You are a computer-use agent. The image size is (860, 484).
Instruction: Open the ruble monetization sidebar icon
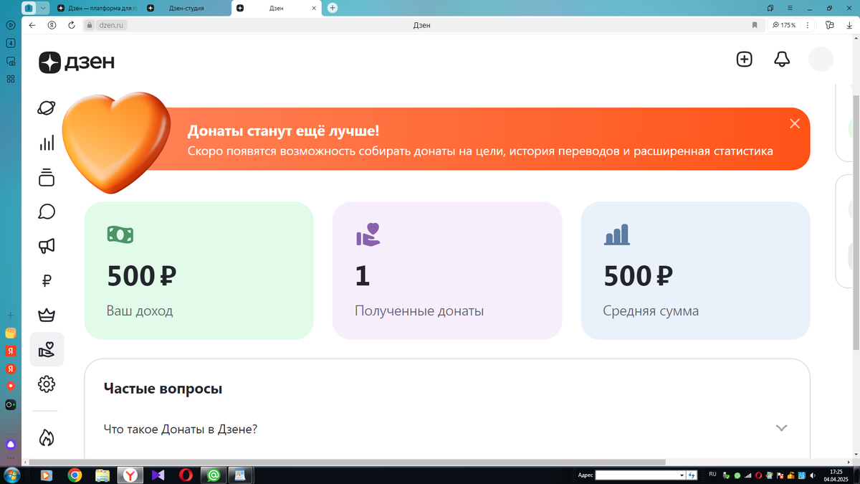pos(47,280)
